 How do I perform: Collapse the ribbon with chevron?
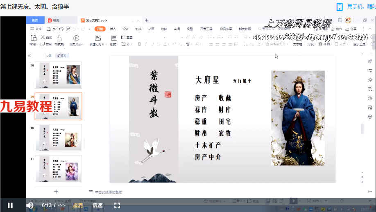pos(370,29)
